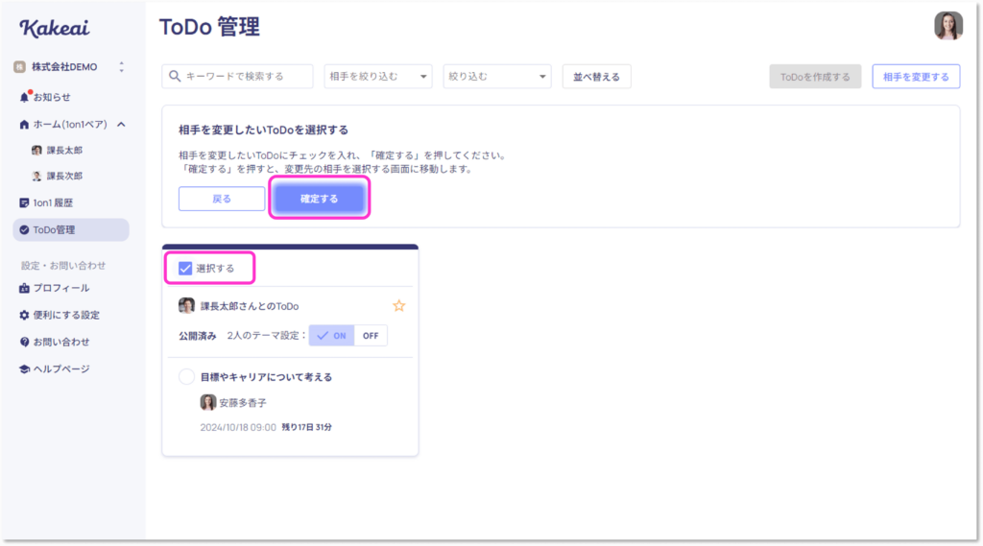983x546 pixels.
Task: Click the 課長太郎さんとのToDo title text
Action: click(250, 306)
